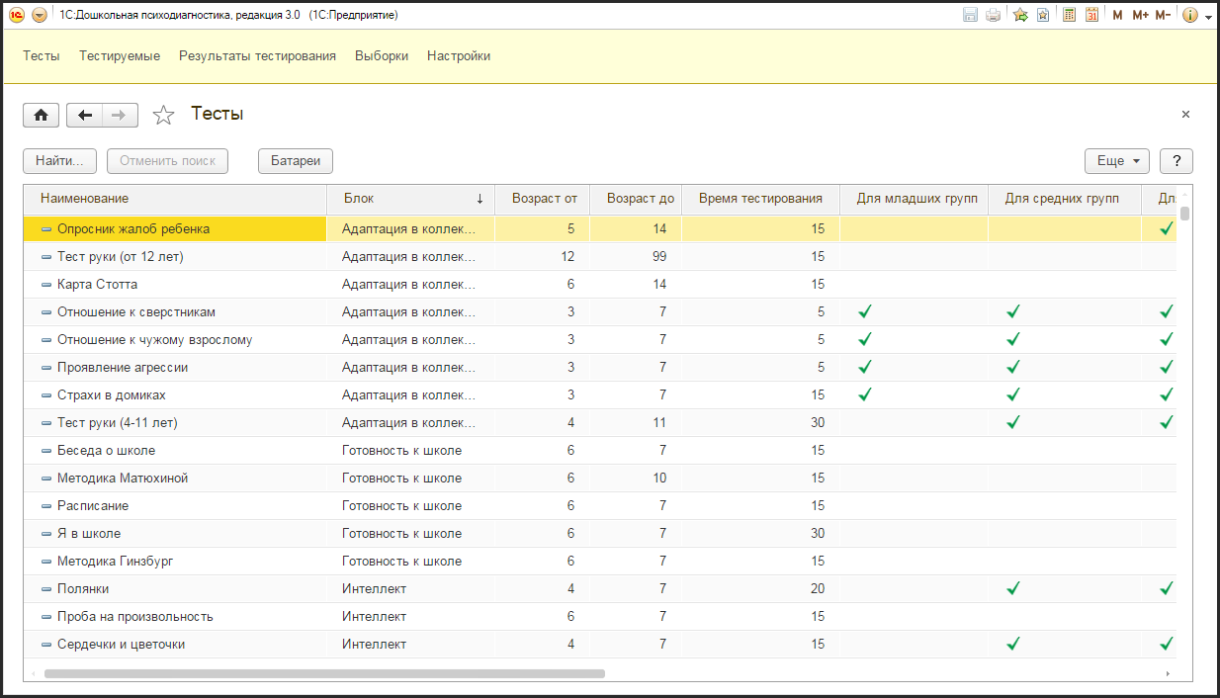Open the calendar icon in the title bar
The width and height of the screenshot is (1220, 698).
coord(1091,15)
